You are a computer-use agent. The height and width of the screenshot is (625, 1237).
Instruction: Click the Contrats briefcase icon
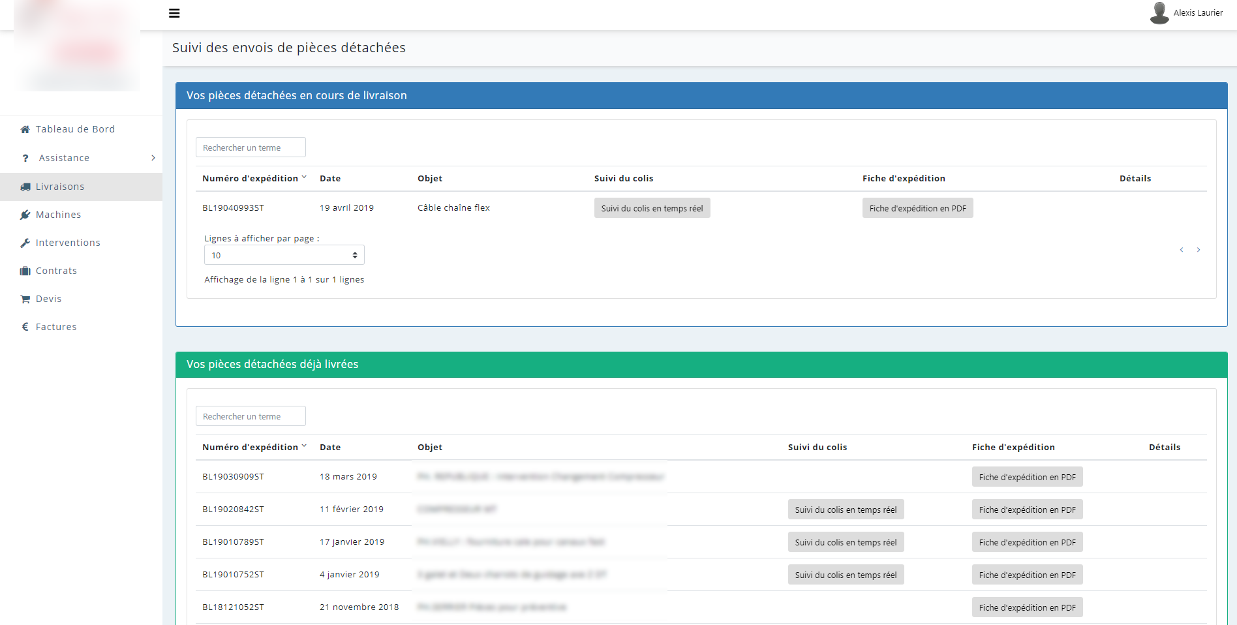pos(25,271)
